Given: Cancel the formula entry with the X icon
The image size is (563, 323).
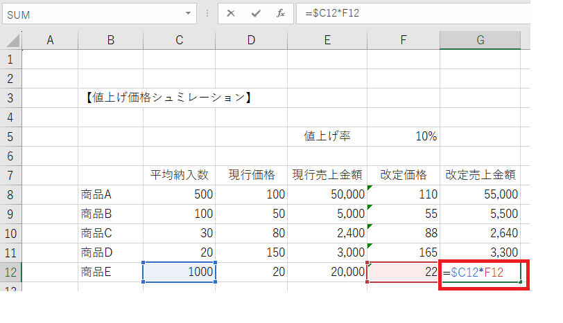Looking at the screenshot, I should (x=231, y=14).
